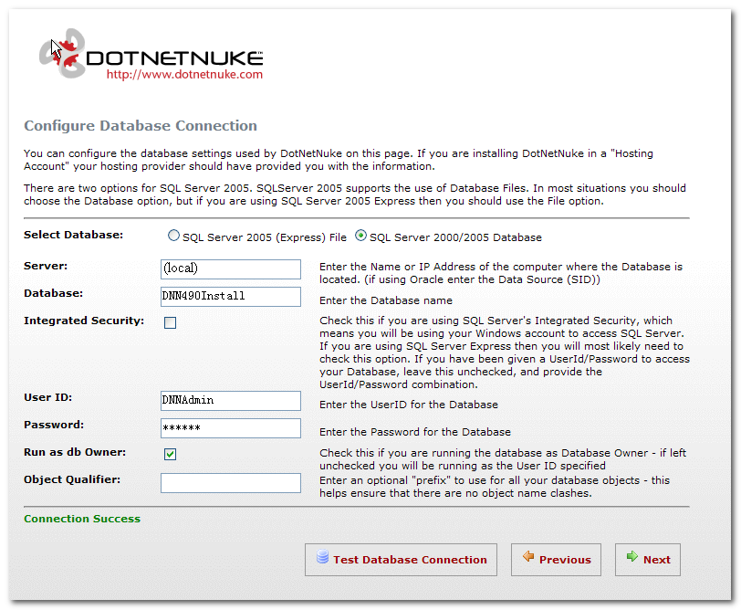
Task: Click the Select Database label
Action: click(73, 235)
